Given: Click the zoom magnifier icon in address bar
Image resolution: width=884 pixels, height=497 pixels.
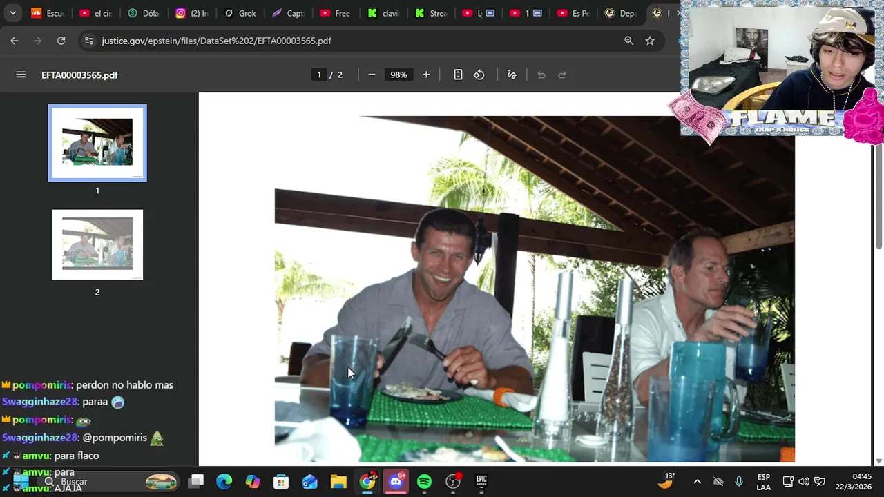Looking at the screenshot, I should coord(628,41).
